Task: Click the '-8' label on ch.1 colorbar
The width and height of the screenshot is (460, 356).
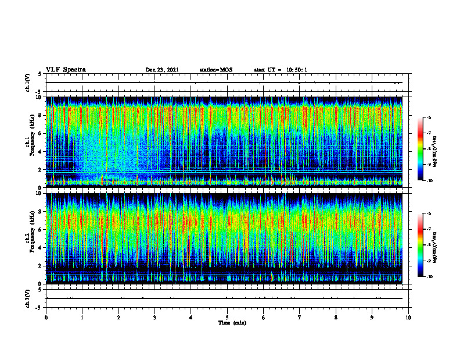Action: tap(429, 149)
